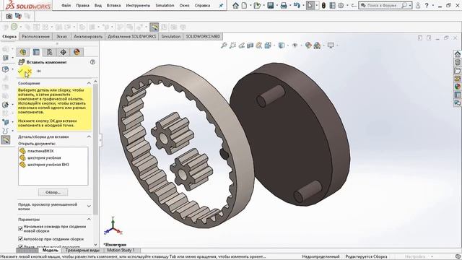The height and width of the screenshot is (260, 462).
Task: Switch to the Анализировать tab
Action: (88, 37)
